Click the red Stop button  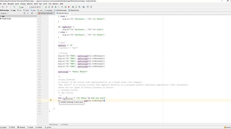[x=69, y=7]
